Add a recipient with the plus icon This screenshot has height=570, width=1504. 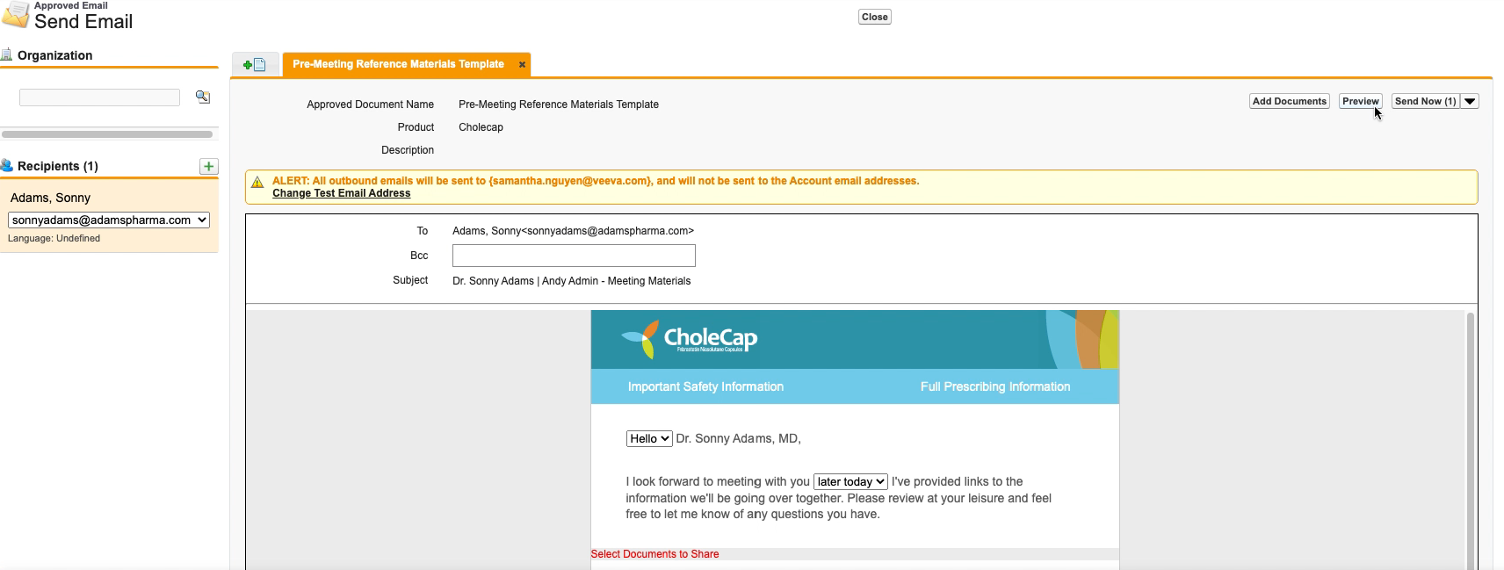tap(208, 167)
